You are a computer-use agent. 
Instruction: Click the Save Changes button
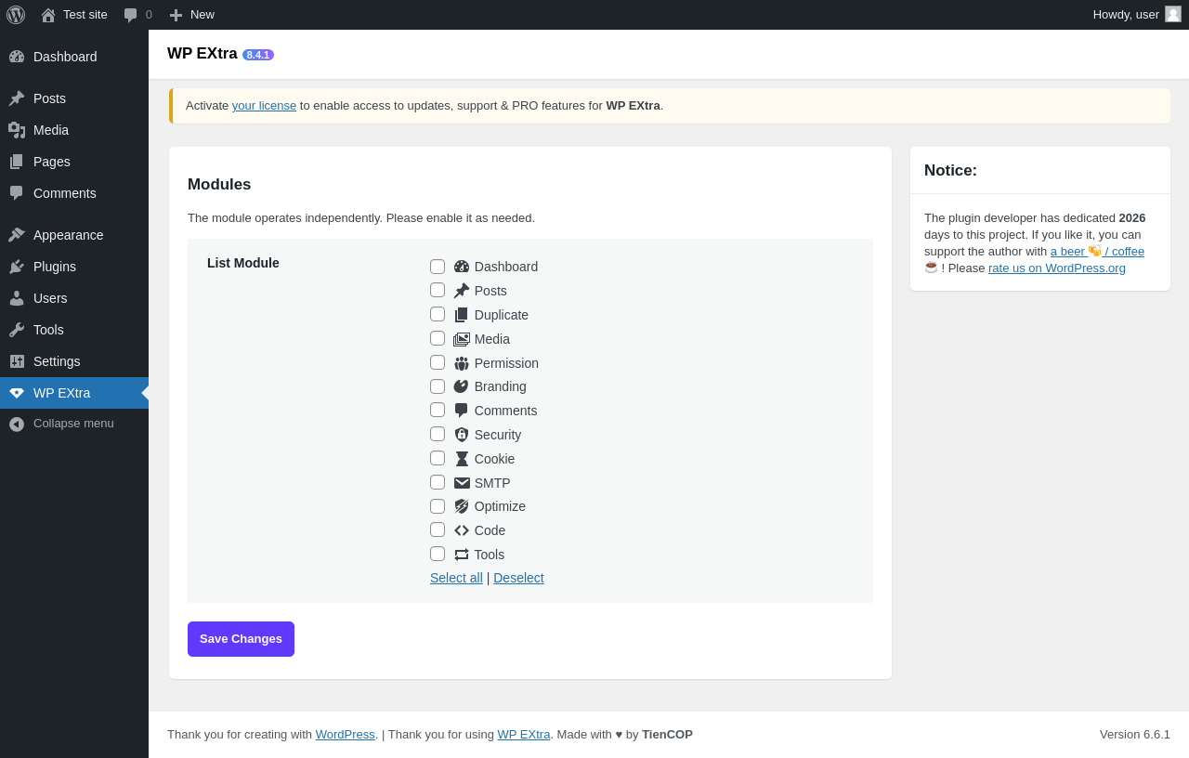pyautogui.click(x=241, y=639)
